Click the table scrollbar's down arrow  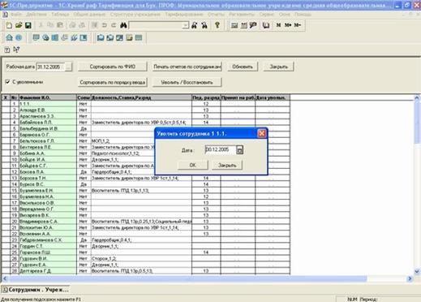[x=417, y=271]
